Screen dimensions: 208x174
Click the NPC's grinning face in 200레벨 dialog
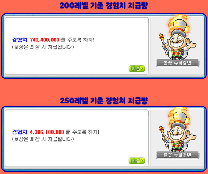coord(177,41)
